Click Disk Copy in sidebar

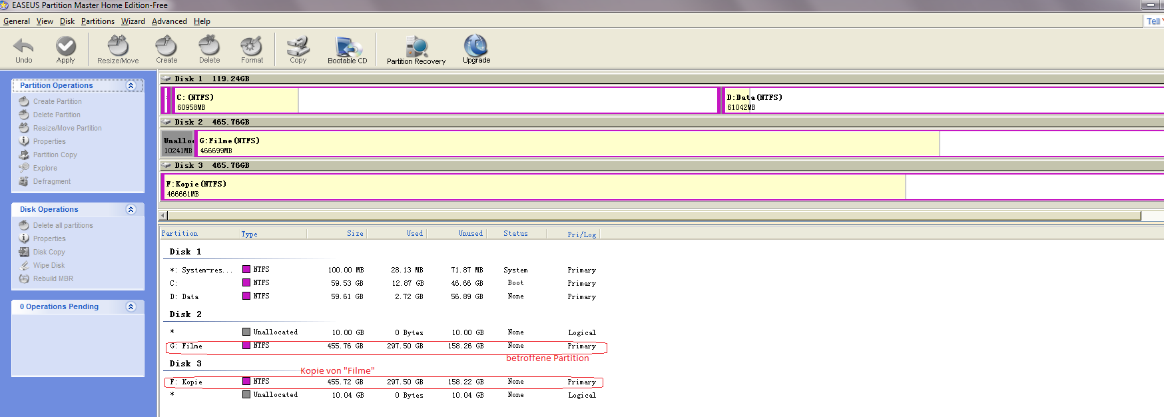click(49, 252)
